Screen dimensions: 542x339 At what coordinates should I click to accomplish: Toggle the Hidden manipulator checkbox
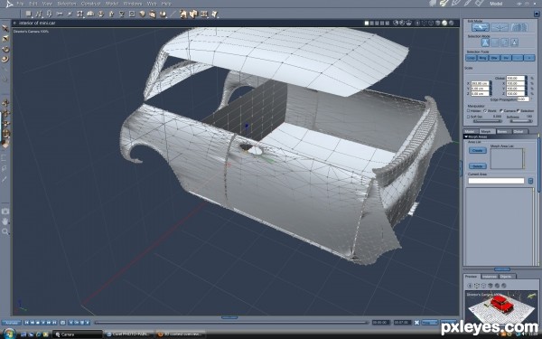469,110
